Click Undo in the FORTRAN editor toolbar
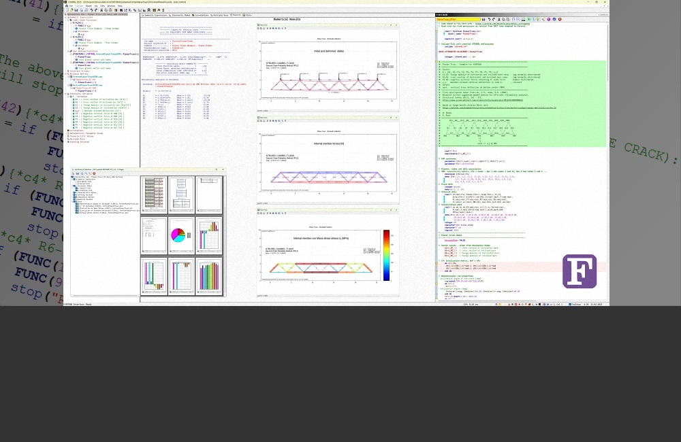Screen dimensions: 681x442 [489, 20]
